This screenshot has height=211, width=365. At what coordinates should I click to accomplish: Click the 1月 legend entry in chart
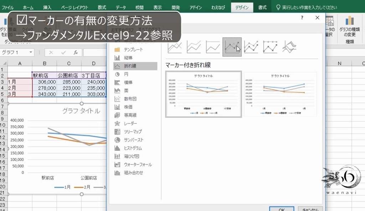[62, 187]
